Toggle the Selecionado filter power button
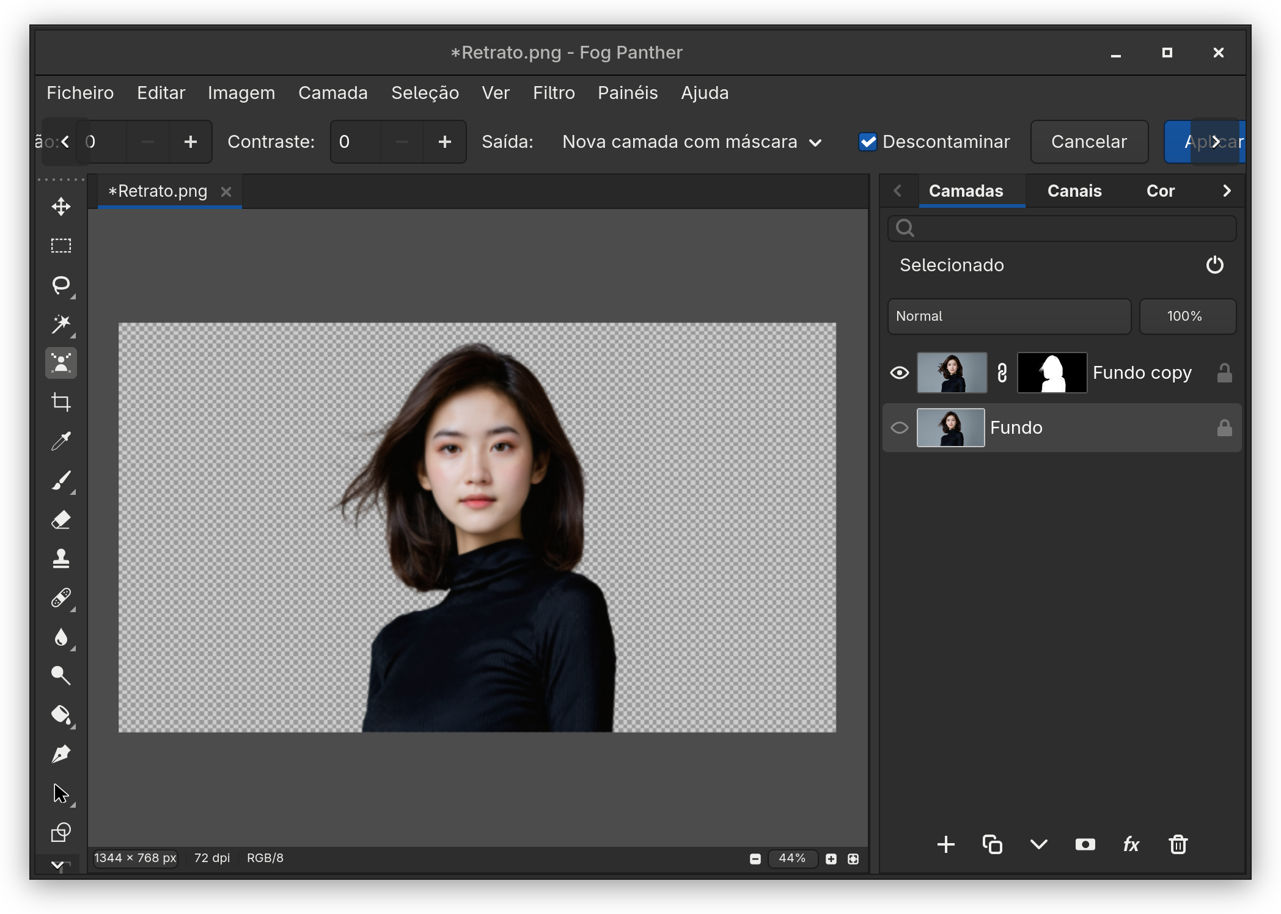The image size is (1281, 914). [x=1215, y=265]
